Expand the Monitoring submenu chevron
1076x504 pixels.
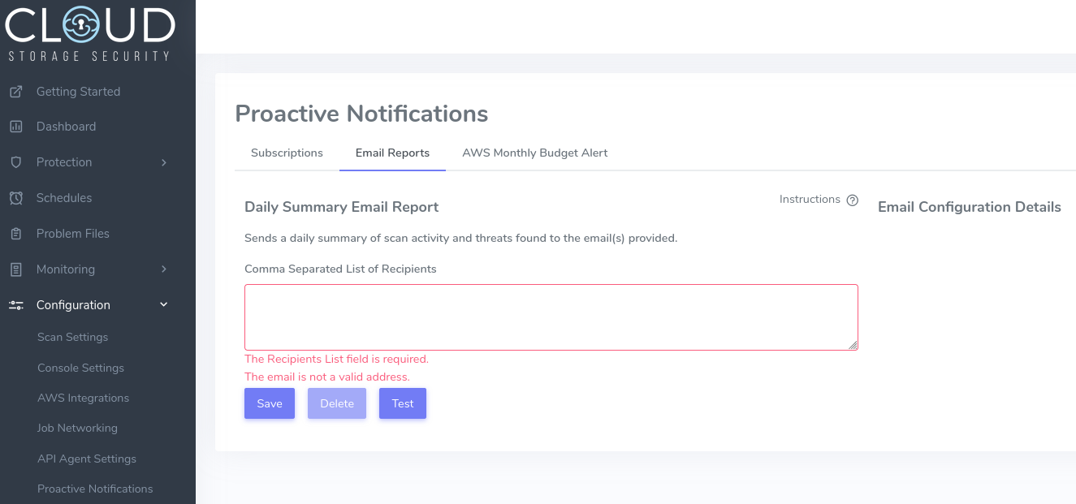[x=163, y=269]
